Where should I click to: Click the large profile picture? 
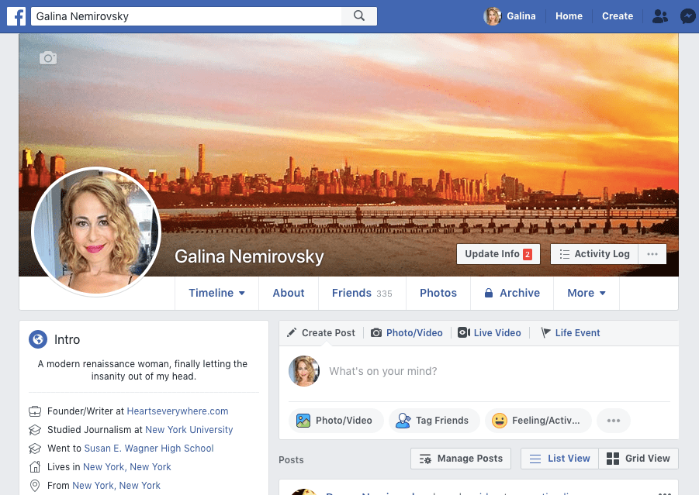pyautogui.click(x=96, y=232)
